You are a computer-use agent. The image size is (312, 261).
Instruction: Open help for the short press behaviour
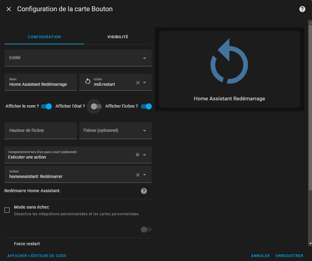138,155
